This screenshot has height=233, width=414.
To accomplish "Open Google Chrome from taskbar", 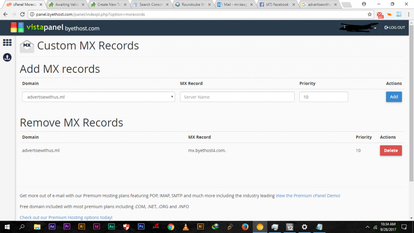I will click(171, 227).
